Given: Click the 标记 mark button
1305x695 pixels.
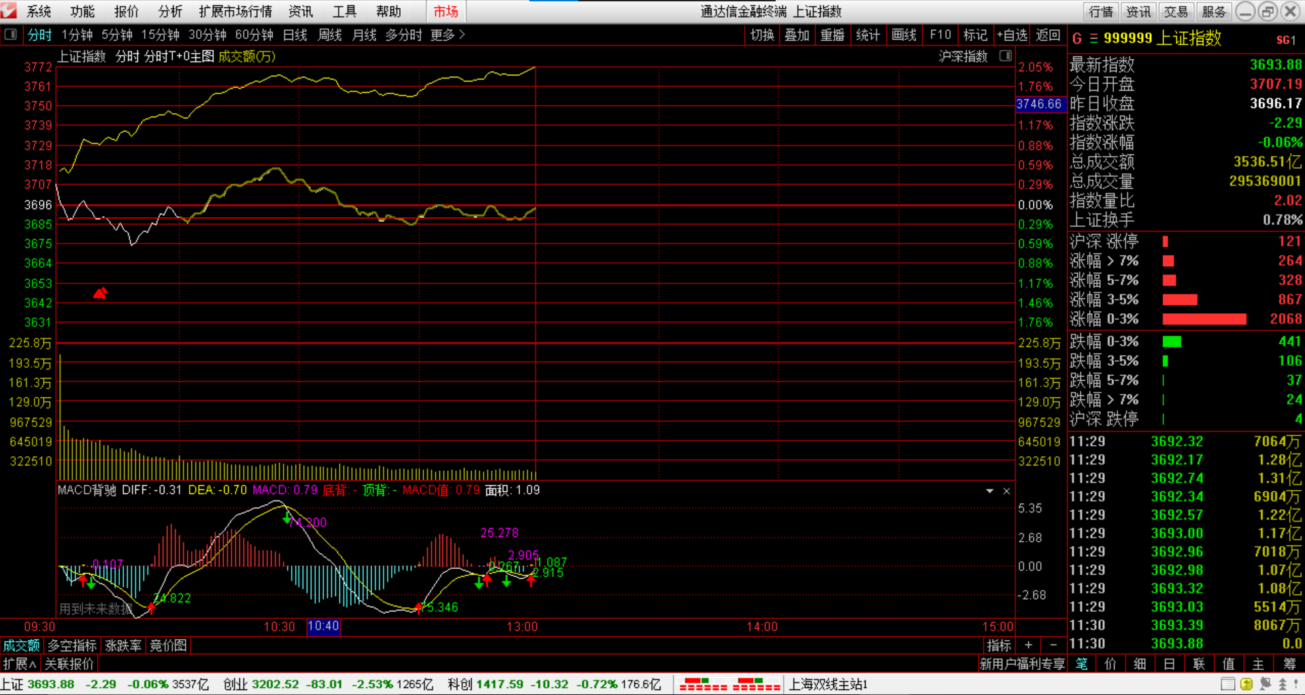Looking at the screenshot, I should (976, 35).
